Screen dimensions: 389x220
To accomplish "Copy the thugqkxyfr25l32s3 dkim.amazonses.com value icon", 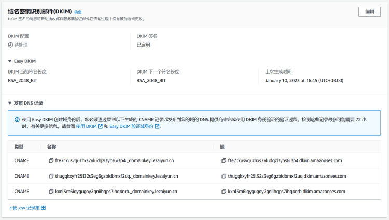I will (x=224, y=176).
